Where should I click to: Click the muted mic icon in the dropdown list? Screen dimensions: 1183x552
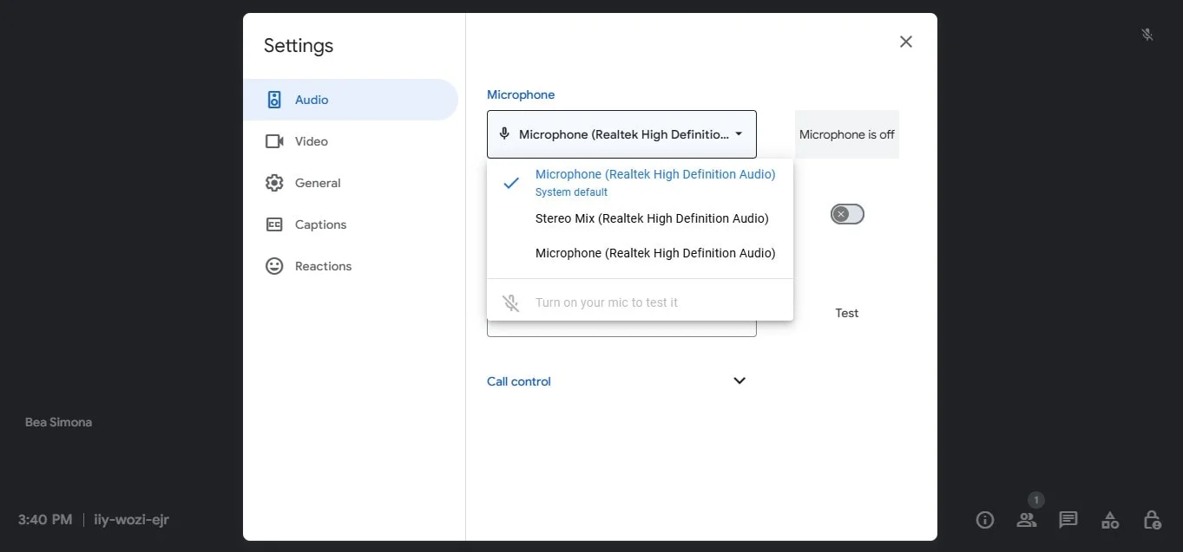pyautogui.click(x=511, y=302)
